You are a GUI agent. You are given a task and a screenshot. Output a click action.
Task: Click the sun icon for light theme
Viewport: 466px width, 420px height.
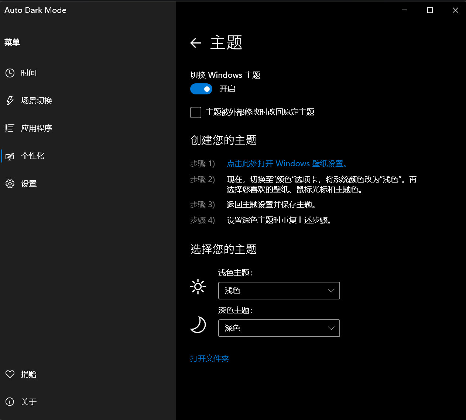tap(198, 287)
